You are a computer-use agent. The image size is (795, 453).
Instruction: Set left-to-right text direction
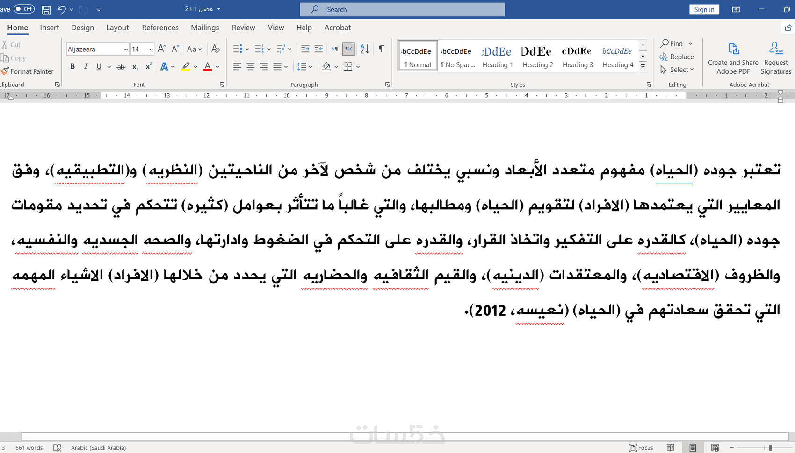point(335,49)
